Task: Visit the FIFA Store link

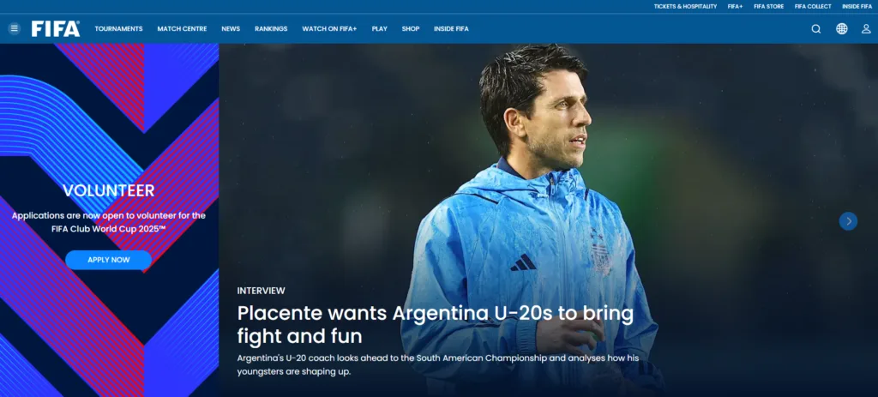Action: (x=769, y=7)
